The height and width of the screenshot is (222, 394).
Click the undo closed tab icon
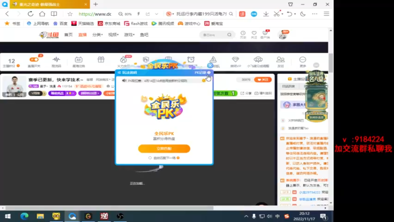coord(290,14)
